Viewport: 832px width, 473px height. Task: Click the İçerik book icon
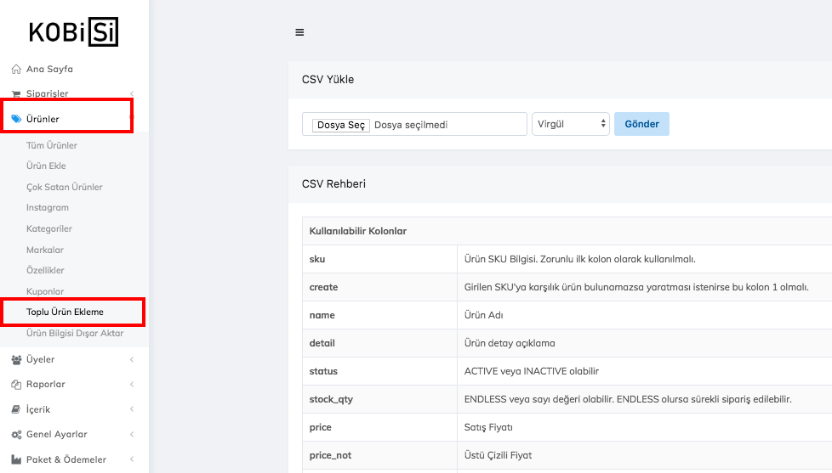click(16, 409)
